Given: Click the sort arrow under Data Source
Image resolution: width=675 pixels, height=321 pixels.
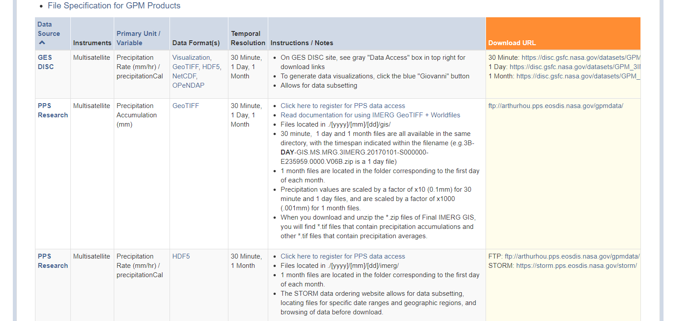Looking at the screenshot, I should (x=42, y=43).
